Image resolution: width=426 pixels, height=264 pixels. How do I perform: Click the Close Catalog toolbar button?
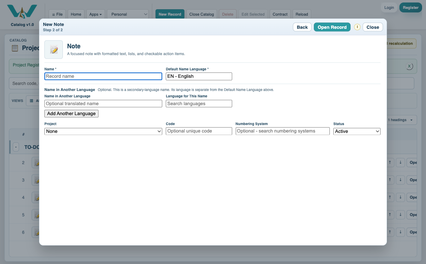click(202, 14)
